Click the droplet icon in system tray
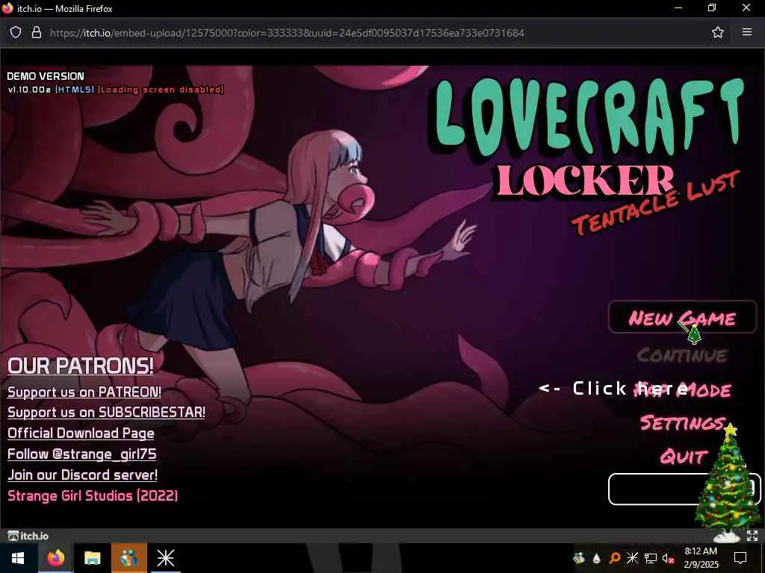This screenshot has height=573, width=765. (596, 558)
